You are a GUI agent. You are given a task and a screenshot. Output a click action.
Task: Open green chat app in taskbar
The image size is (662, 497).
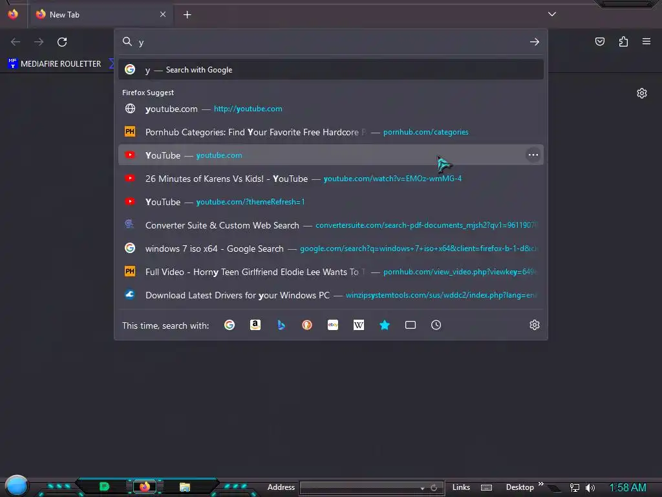coord(104,487)
